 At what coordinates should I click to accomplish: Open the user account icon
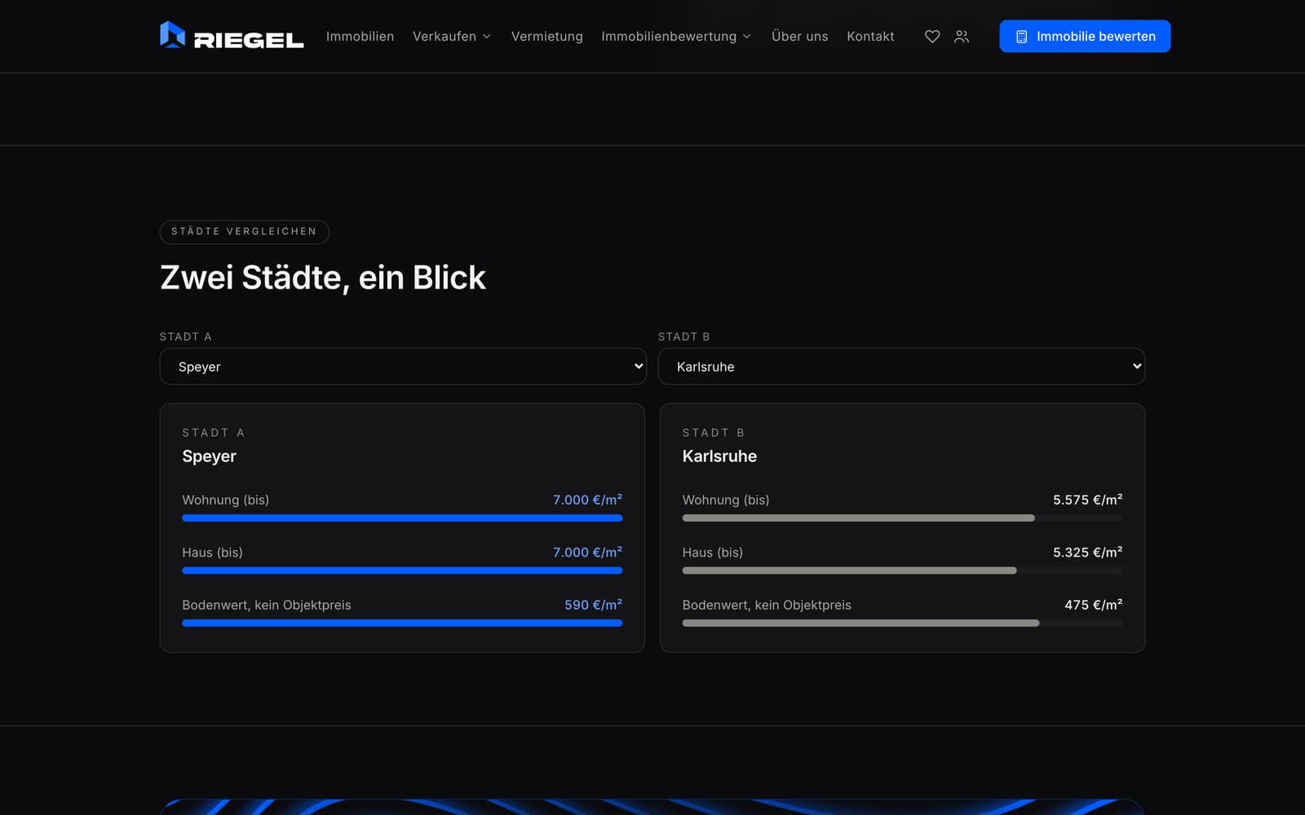click(962, 37)
